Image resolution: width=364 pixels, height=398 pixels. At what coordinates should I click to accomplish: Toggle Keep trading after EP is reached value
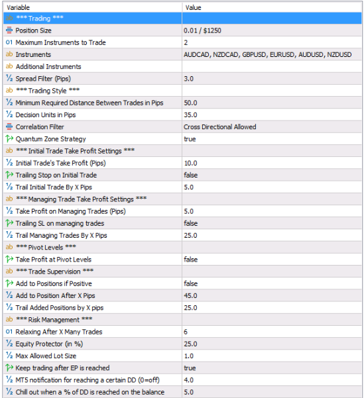point(272,368)
